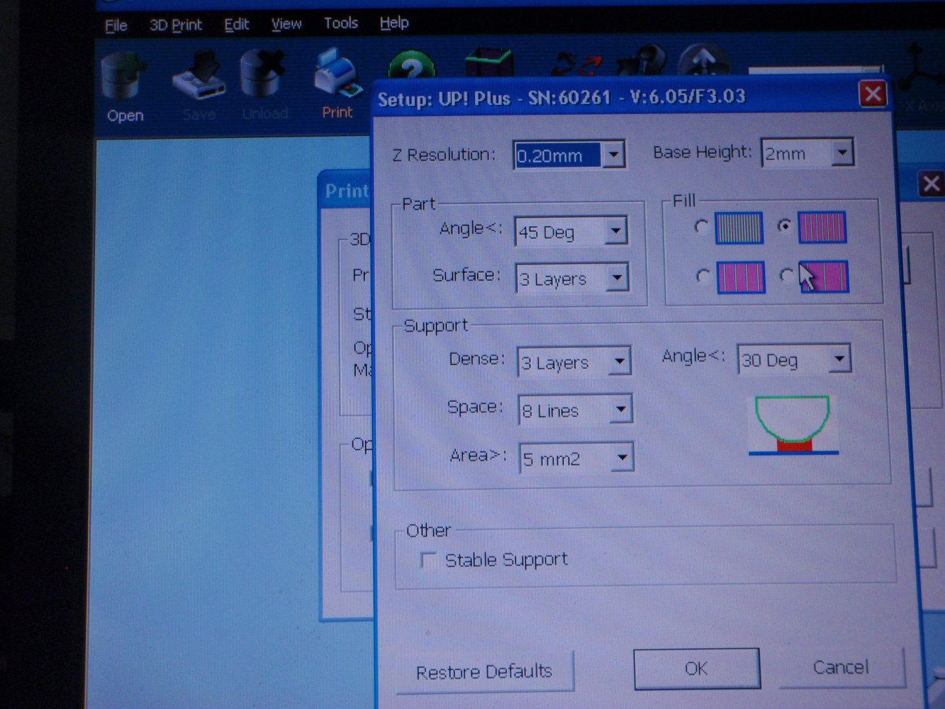Select the Rotate tool icon
The image size is (945, 709).
(642, 61)
